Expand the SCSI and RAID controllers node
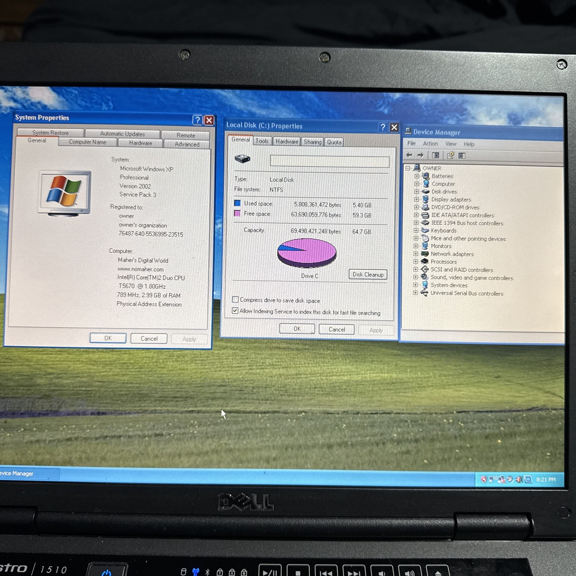 click(x=415, y=269)
